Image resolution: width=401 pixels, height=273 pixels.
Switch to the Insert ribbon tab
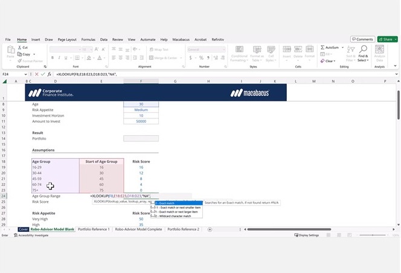(36, 39)
